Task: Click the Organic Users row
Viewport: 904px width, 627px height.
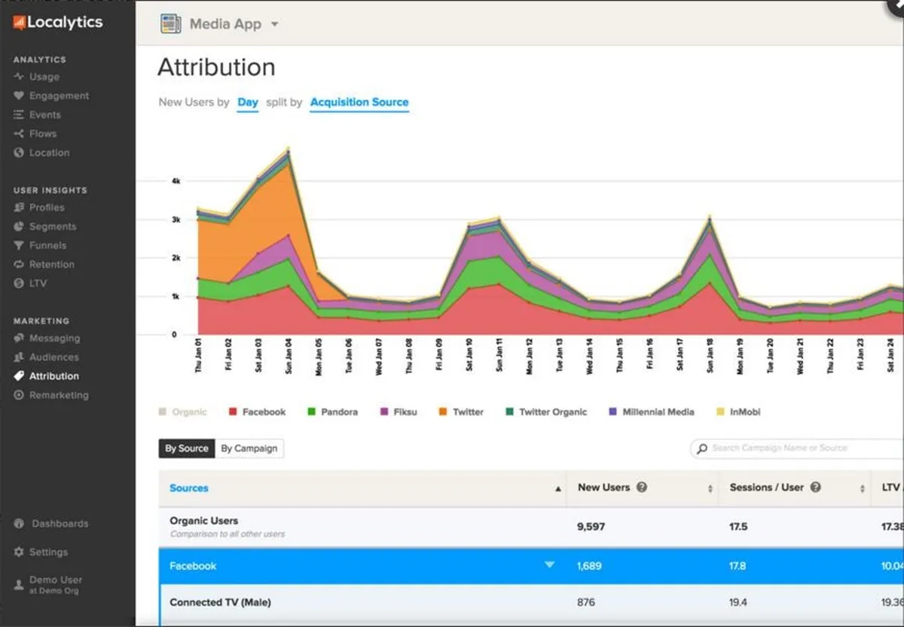Action: 531,526
